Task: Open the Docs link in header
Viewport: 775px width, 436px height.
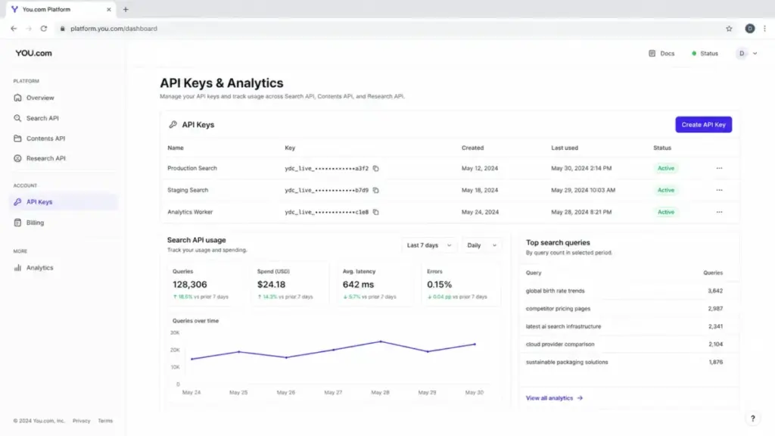Action: coord(661,54)
